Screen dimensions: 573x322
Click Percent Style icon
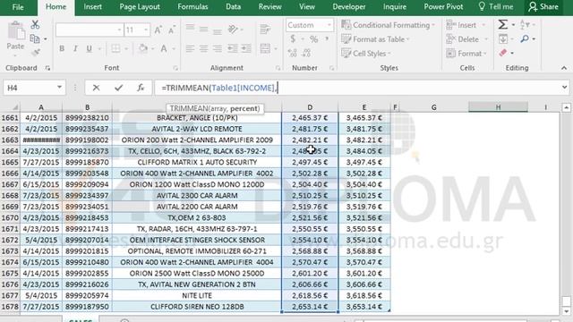click(314, 39)
